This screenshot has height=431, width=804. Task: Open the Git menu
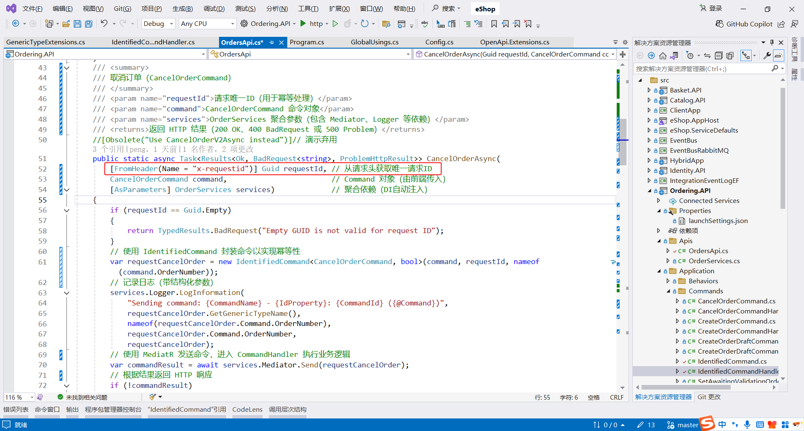[122, 8]
